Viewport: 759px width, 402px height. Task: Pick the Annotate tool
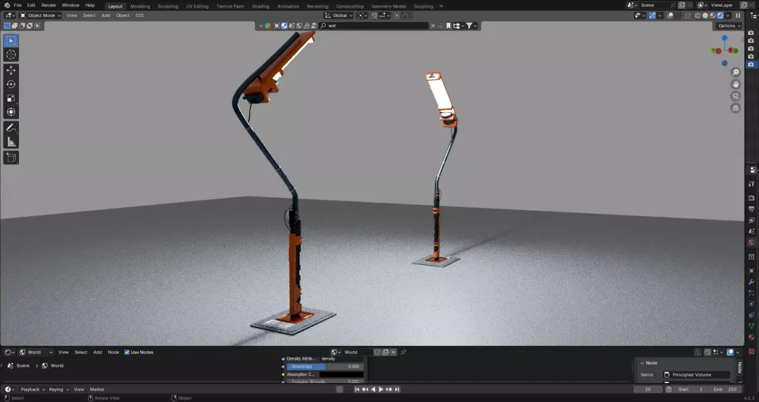click(x=10, y=127)
